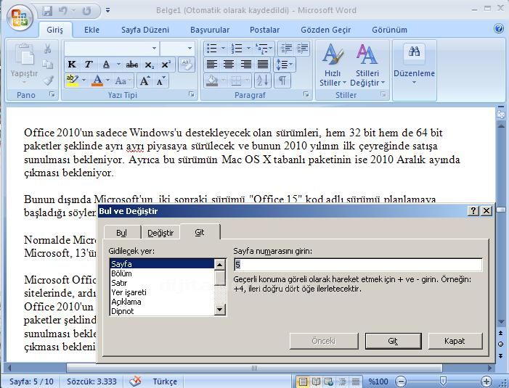Image resolution: width=509 pixels, height=388 pixels.
Task: Sort text with the A-Z icon
Action: [263, 81]
